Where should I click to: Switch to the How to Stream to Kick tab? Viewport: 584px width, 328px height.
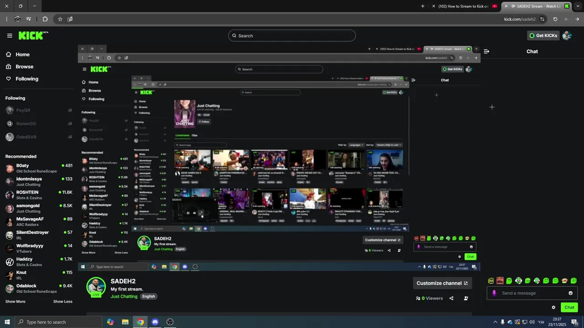coord(464,6)
